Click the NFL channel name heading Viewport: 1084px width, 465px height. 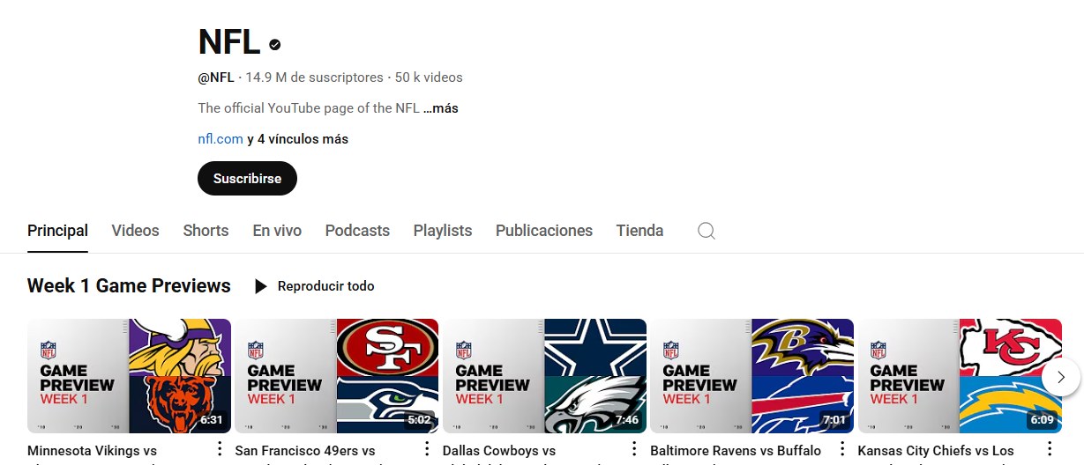pos(229,41)
